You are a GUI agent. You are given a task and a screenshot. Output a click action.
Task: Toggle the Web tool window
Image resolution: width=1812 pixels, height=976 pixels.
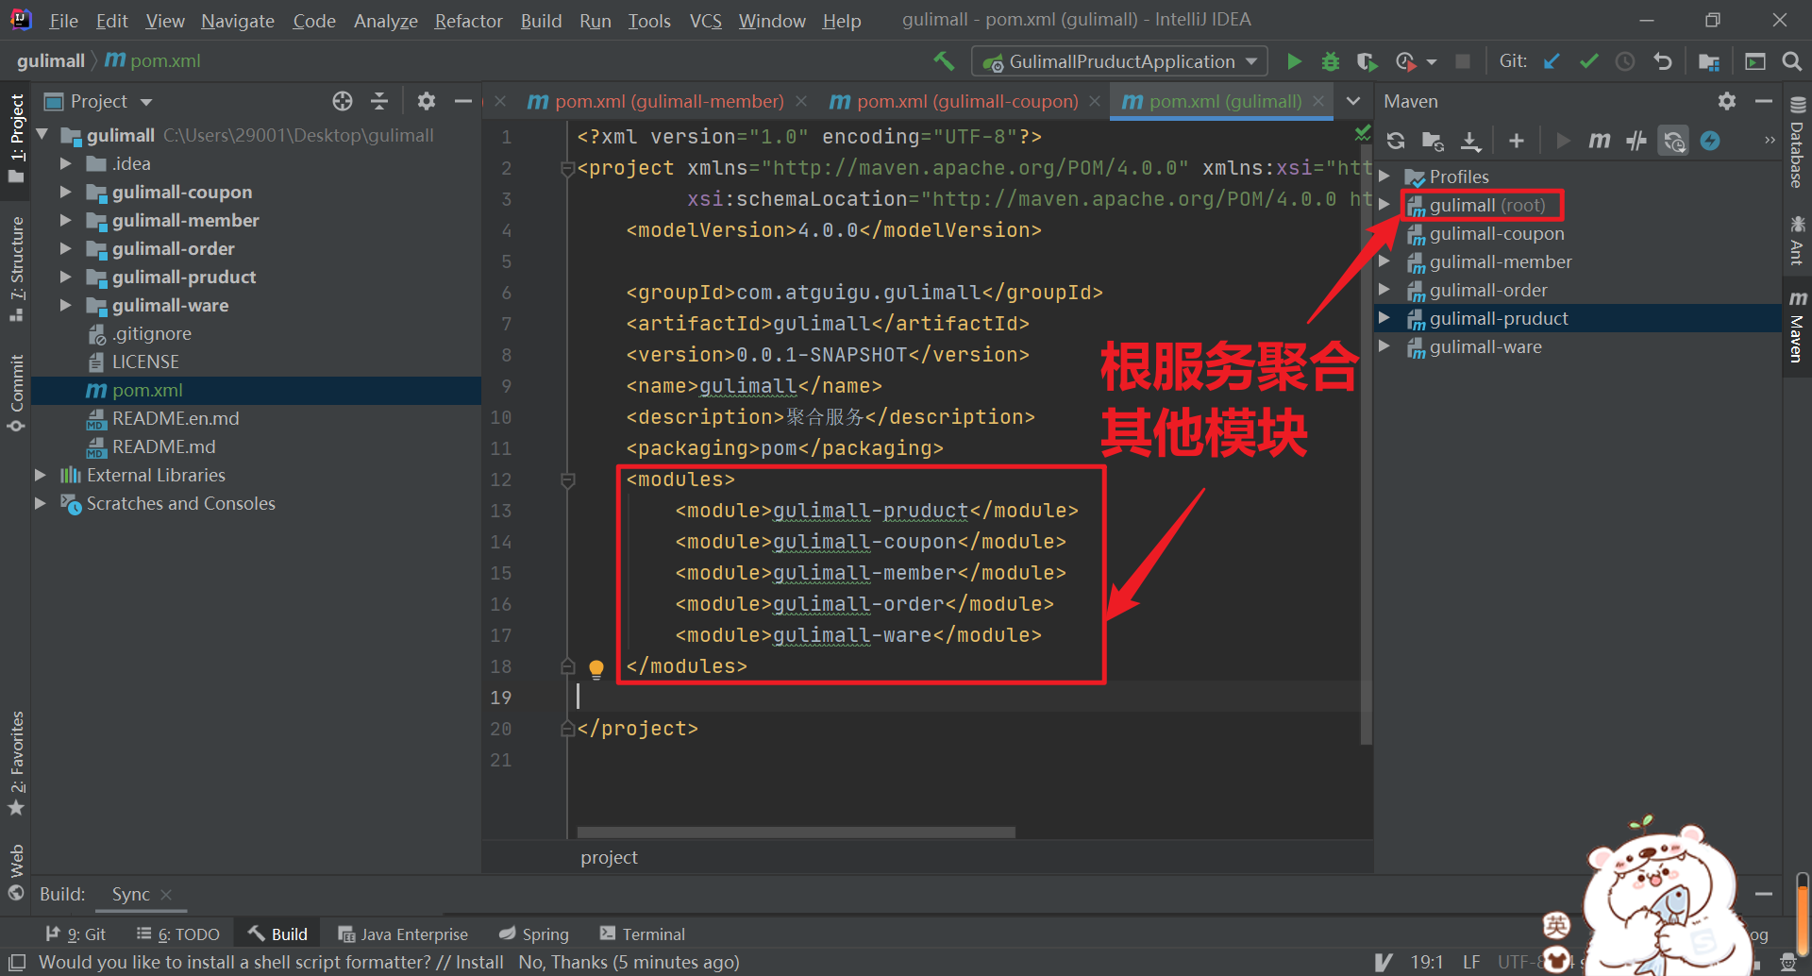[16, 872]
